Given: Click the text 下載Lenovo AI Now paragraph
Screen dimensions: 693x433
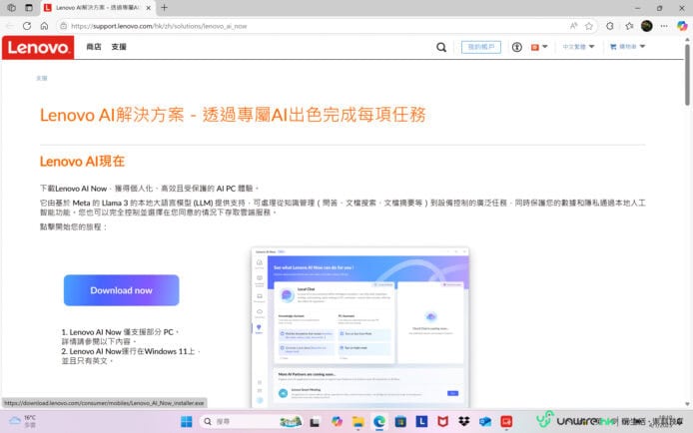Looking at the screenshot, I should coord(150,189).
